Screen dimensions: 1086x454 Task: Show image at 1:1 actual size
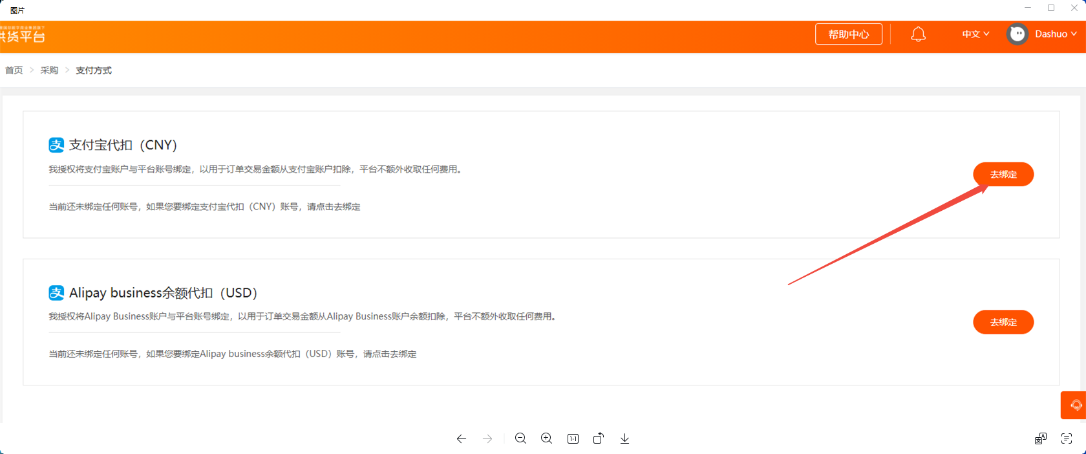573,438
